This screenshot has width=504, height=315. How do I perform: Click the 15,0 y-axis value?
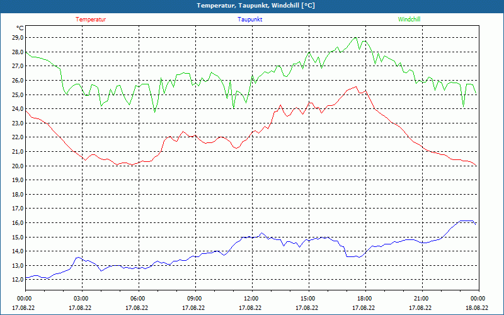click(x=18, y=237)
